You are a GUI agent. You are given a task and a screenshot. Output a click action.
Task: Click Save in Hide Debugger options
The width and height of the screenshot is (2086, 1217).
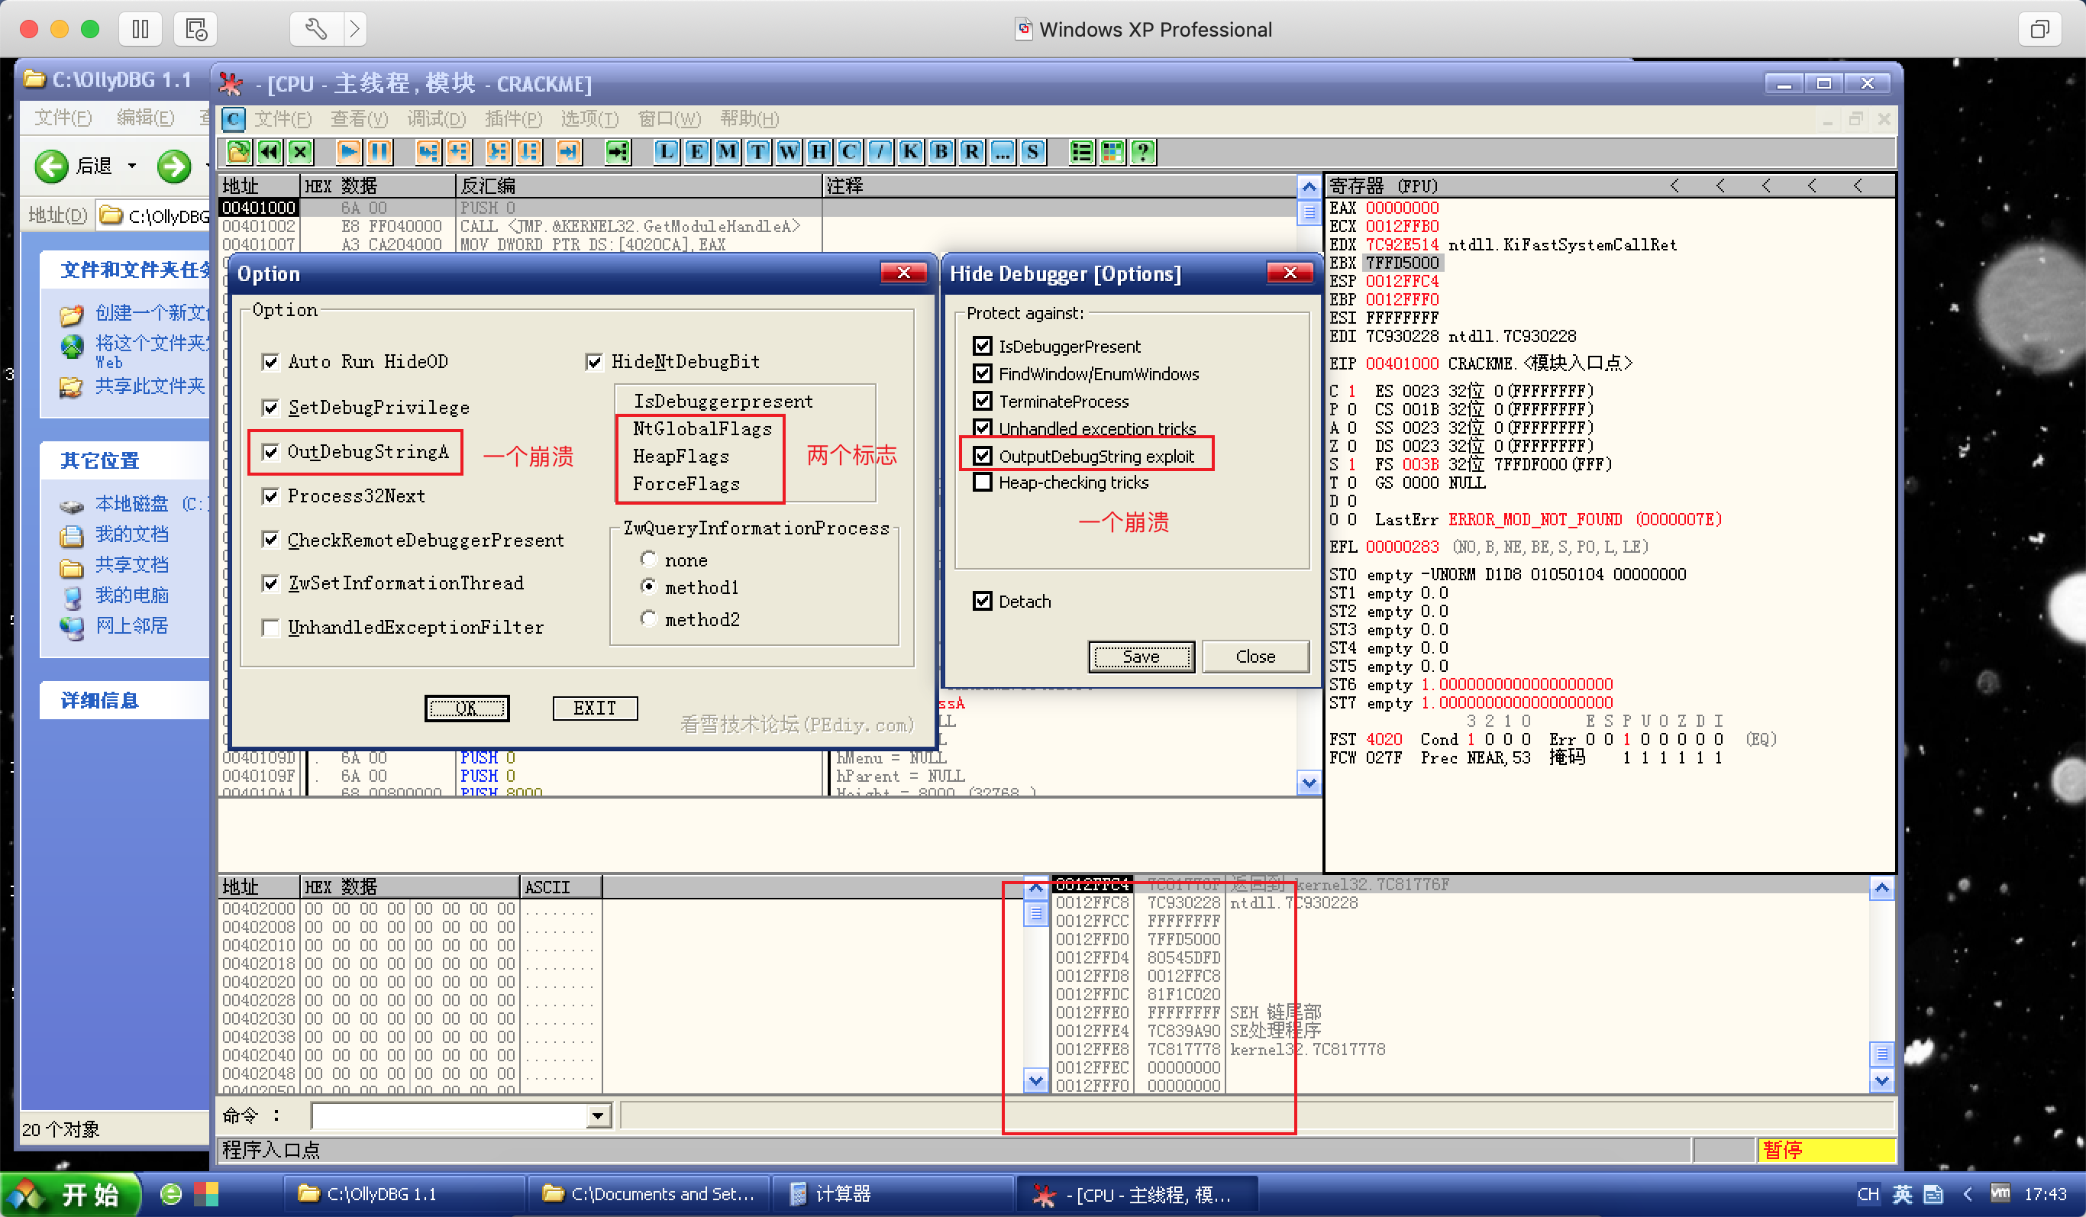1140,657
